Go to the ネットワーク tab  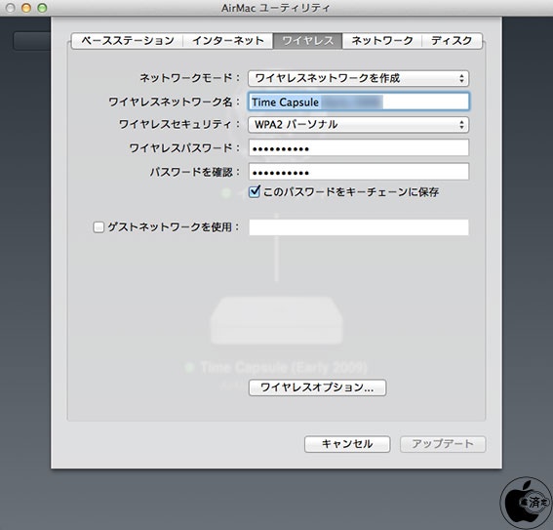coord(382,41)
